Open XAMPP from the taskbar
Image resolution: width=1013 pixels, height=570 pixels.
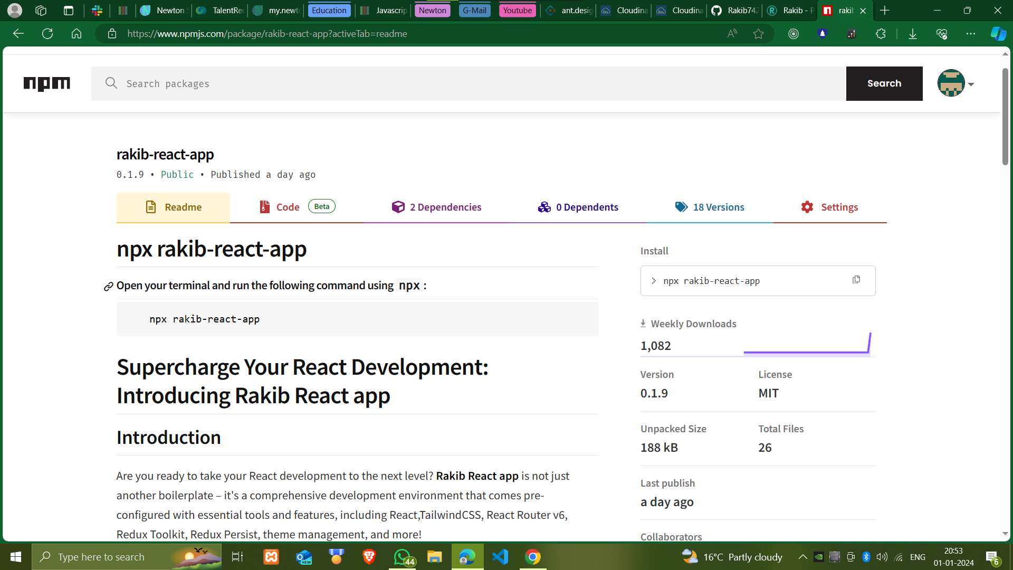pyautogui.click(x=271, y=557)
